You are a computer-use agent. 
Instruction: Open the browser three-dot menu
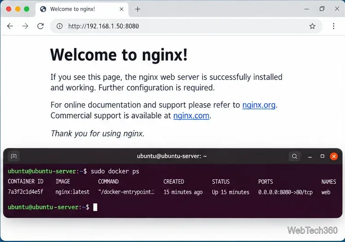tap(333, 26)
